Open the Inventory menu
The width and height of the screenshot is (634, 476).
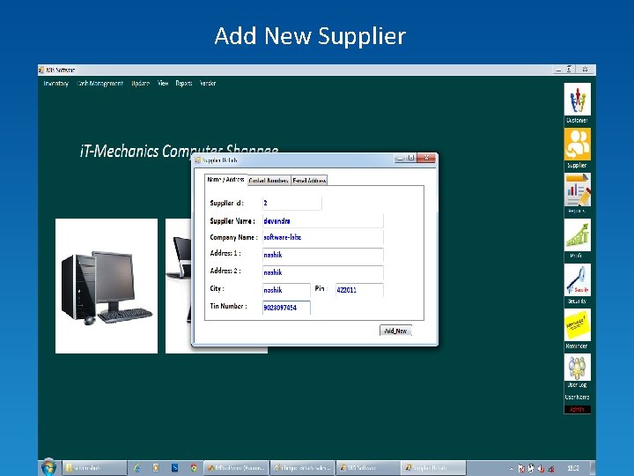click(55, 84)
